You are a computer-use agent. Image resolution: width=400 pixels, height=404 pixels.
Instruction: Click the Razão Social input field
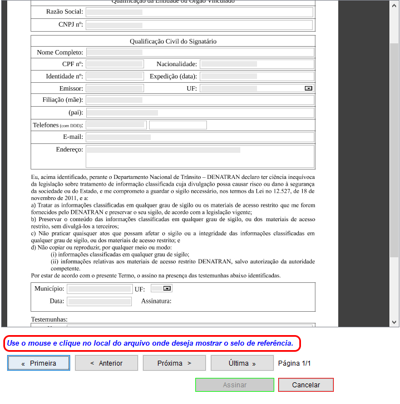[x=199, y=12]
